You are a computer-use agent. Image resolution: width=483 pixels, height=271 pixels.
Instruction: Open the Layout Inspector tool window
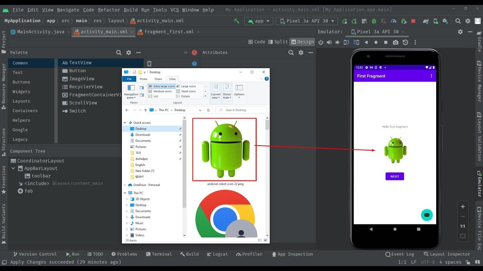[447, 254]
